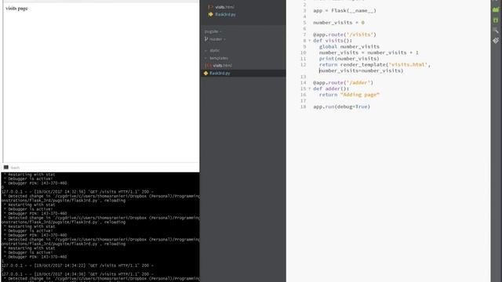Screen dimensions: 502x282
Task: Fold the def adder() function block
Action: point(310,89)
